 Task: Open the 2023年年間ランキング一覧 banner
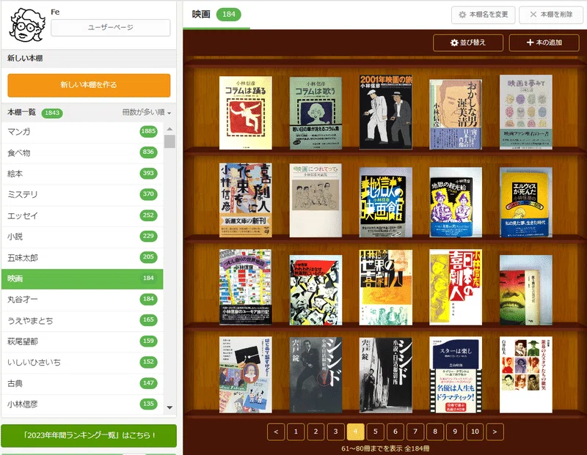click(x=89, y=435)
